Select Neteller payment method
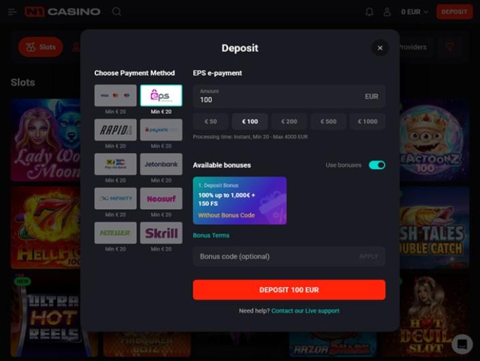 click(116, 233)
